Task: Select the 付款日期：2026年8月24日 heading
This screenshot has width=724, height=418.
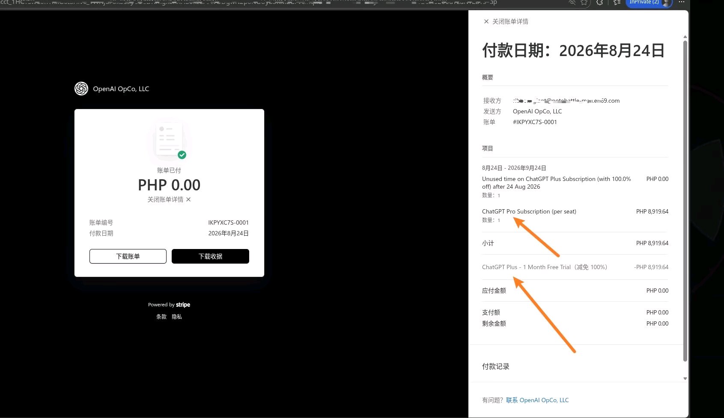Action: coord(573,50)
